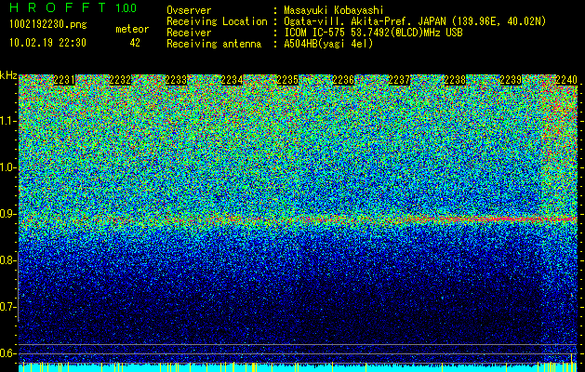
Task: Click the 2235 time marker
Action: click(x=287, y=80)
